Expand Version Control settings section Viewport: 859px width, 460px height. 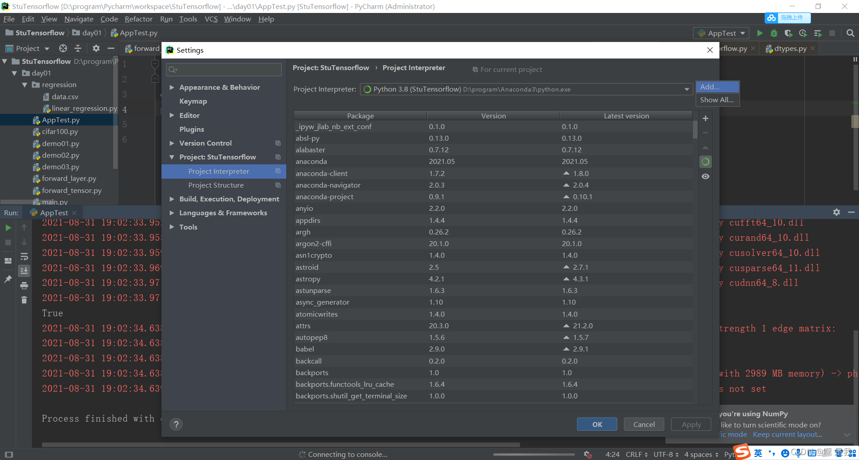pyautogui.click(x=171, y=143)
